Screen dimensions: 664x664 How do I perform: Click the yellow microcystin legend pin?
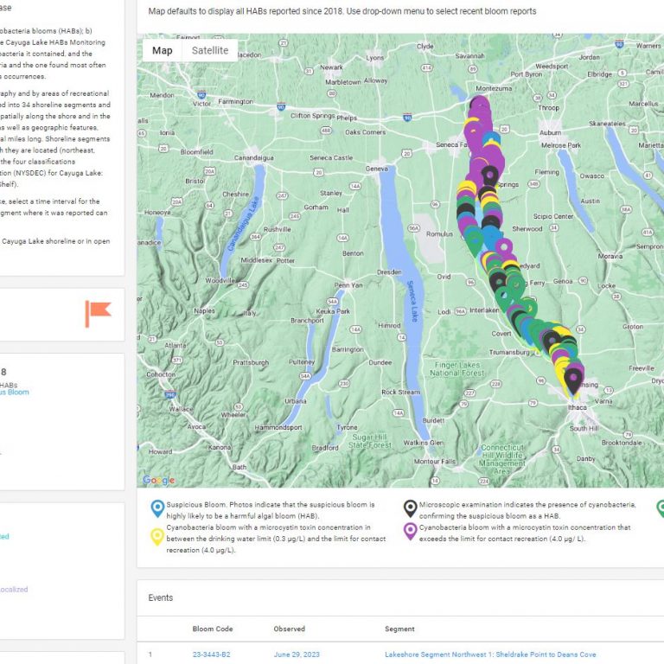(156, 536)
